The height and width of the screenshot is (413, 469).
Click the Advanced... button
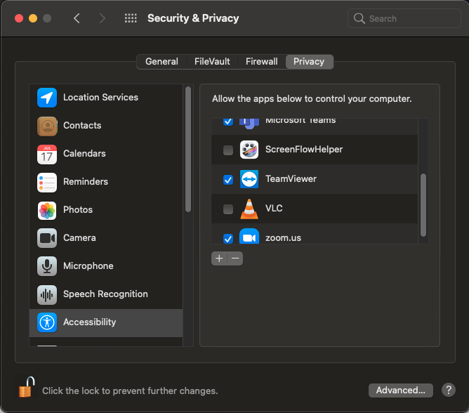coord(400,391)
